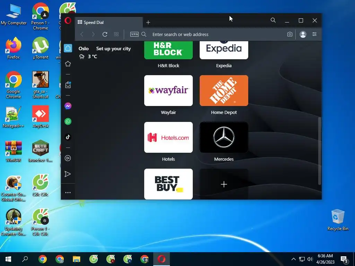Click the search tabs magnifier icon
The height and width of the screenshot is (266, 355).
(273, 20)
